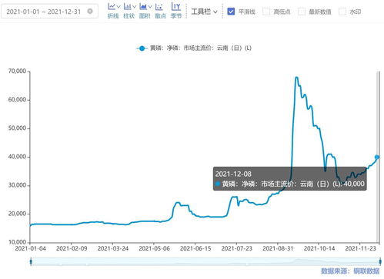
Task: Click the 2021-05-06 x-axis label
Action: click(x=154, y=248)
